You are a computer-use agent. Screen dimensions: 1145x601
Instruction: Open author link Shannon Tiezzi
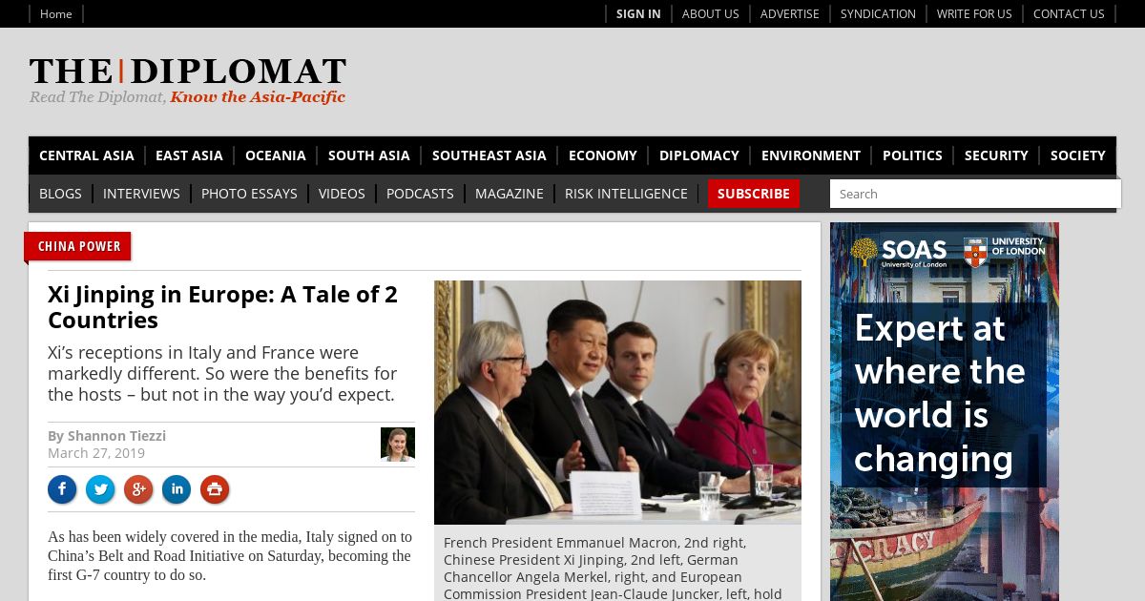(116, 436)
